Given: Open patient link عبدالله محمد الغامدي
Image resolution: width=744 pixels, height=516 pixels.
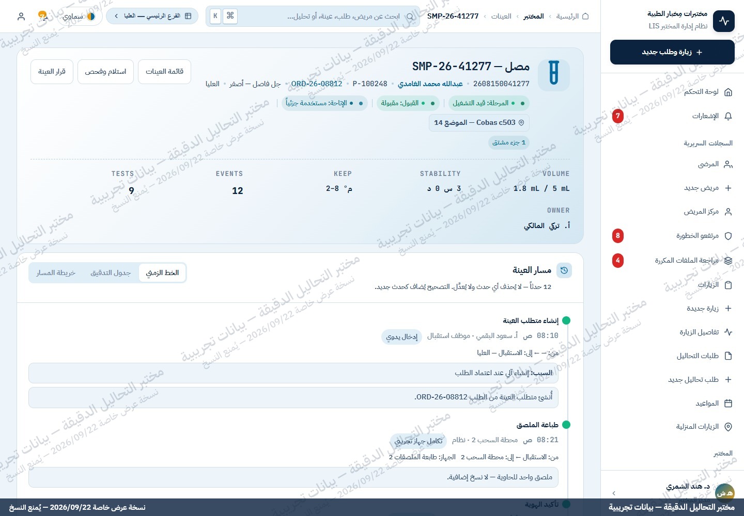Looking at the screenshot, I should click(x=430, y=84).
